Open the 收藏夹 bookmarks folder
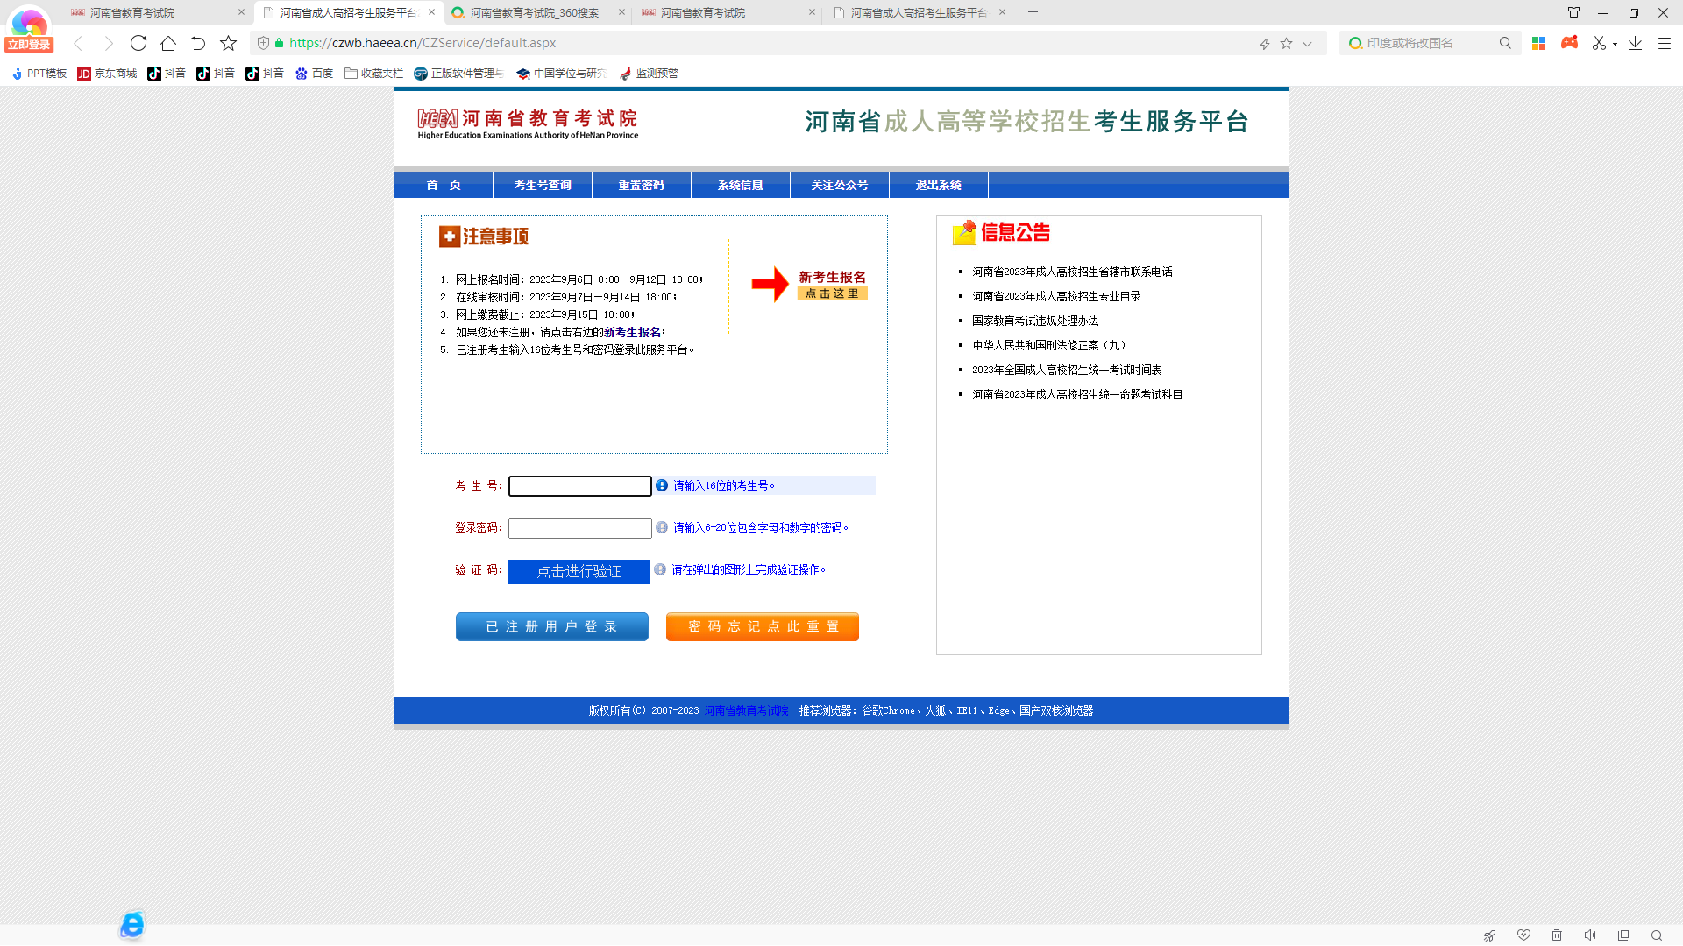The height and width of the screenshot is (946, 1683). click(374, 74)
